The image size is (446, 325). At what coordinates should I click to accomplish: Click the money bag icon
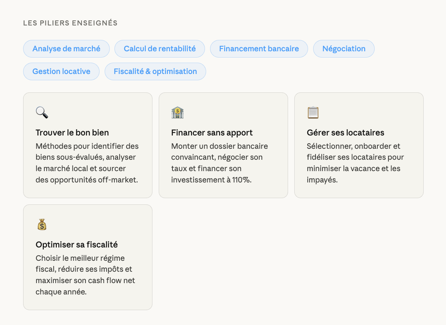(x=42, y=225)
